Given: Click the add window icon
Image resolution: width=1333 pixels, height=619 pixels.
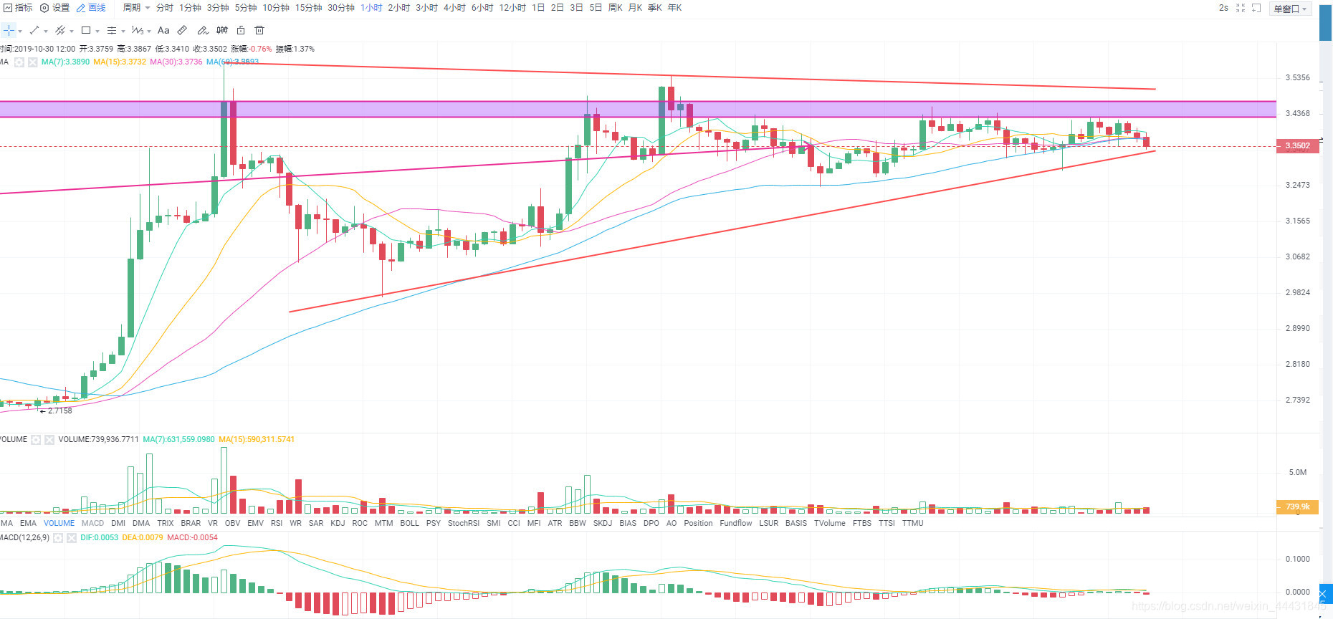Looking at the screenshot, I should tap(1256, 8).
